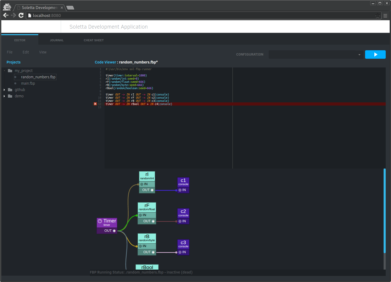The height and width of the screenshot is (282, 391).
Task: Click the Soletta Development Application title
Action: [109, 27]
